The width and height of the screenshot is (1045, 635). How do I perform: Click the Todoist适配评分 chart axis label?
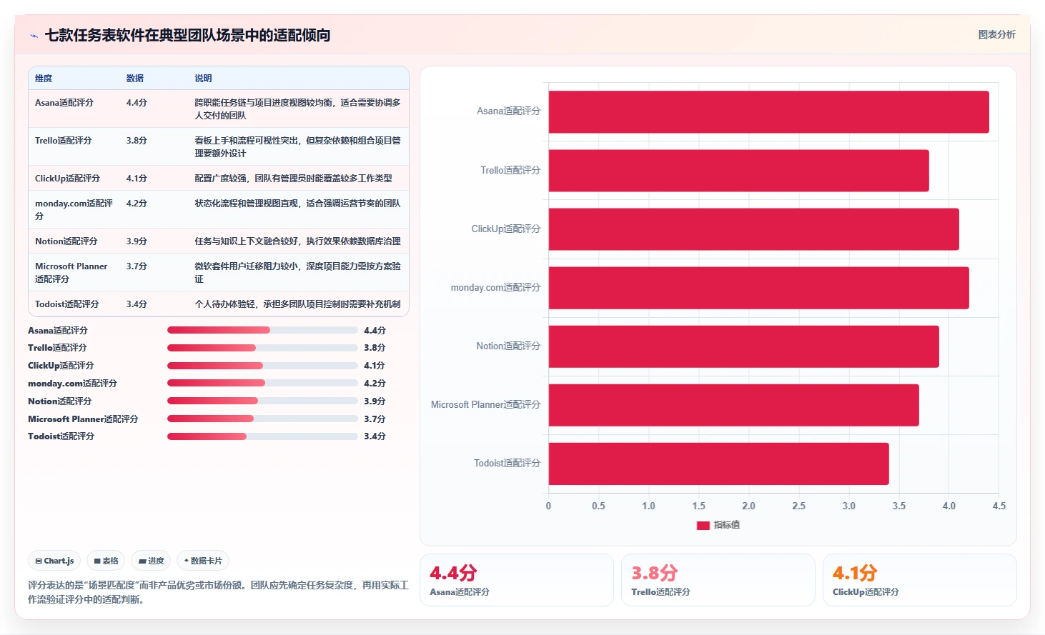[507, 464]
